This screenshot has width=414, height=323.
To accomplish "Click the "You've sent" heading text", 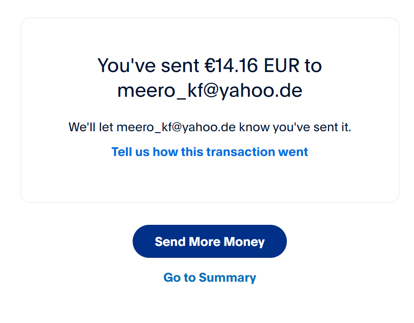I will [148, 66].
